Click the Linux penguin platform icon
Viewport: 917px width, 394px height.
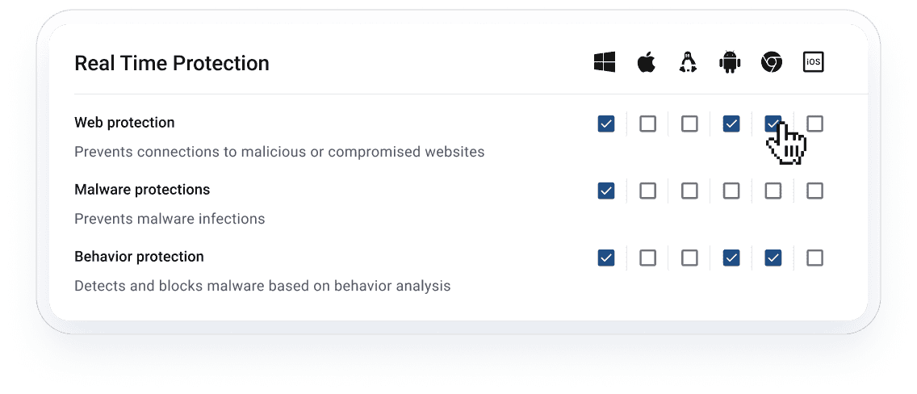(689, 62)
